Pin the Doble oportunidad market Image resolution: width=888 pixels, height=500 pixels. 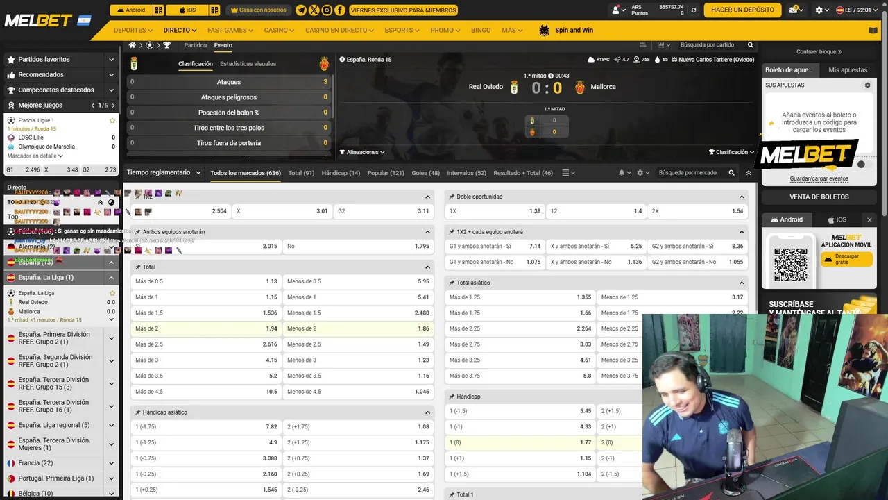click(x=452, y=197)
